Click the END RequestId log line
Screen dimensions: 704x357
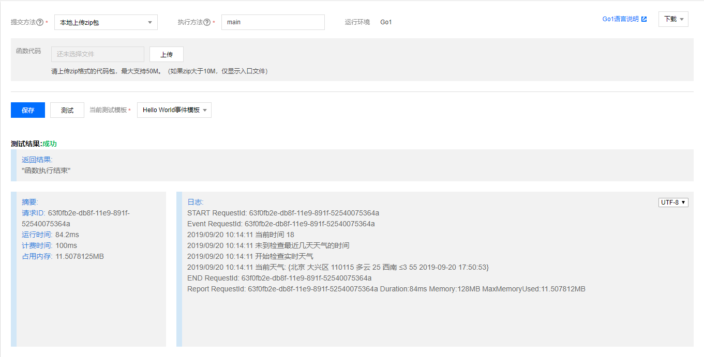pyautogui.click(x=279, y=278)
